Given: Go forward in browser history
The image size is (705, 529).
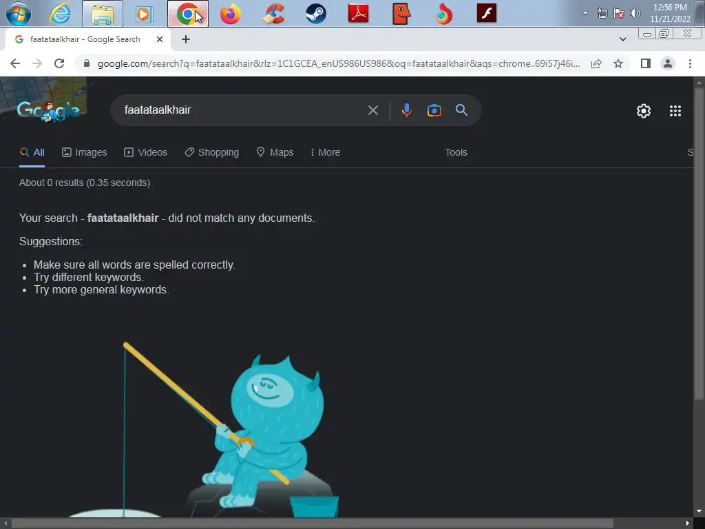Looking at the screenshot, I should (x=37, y=63).
